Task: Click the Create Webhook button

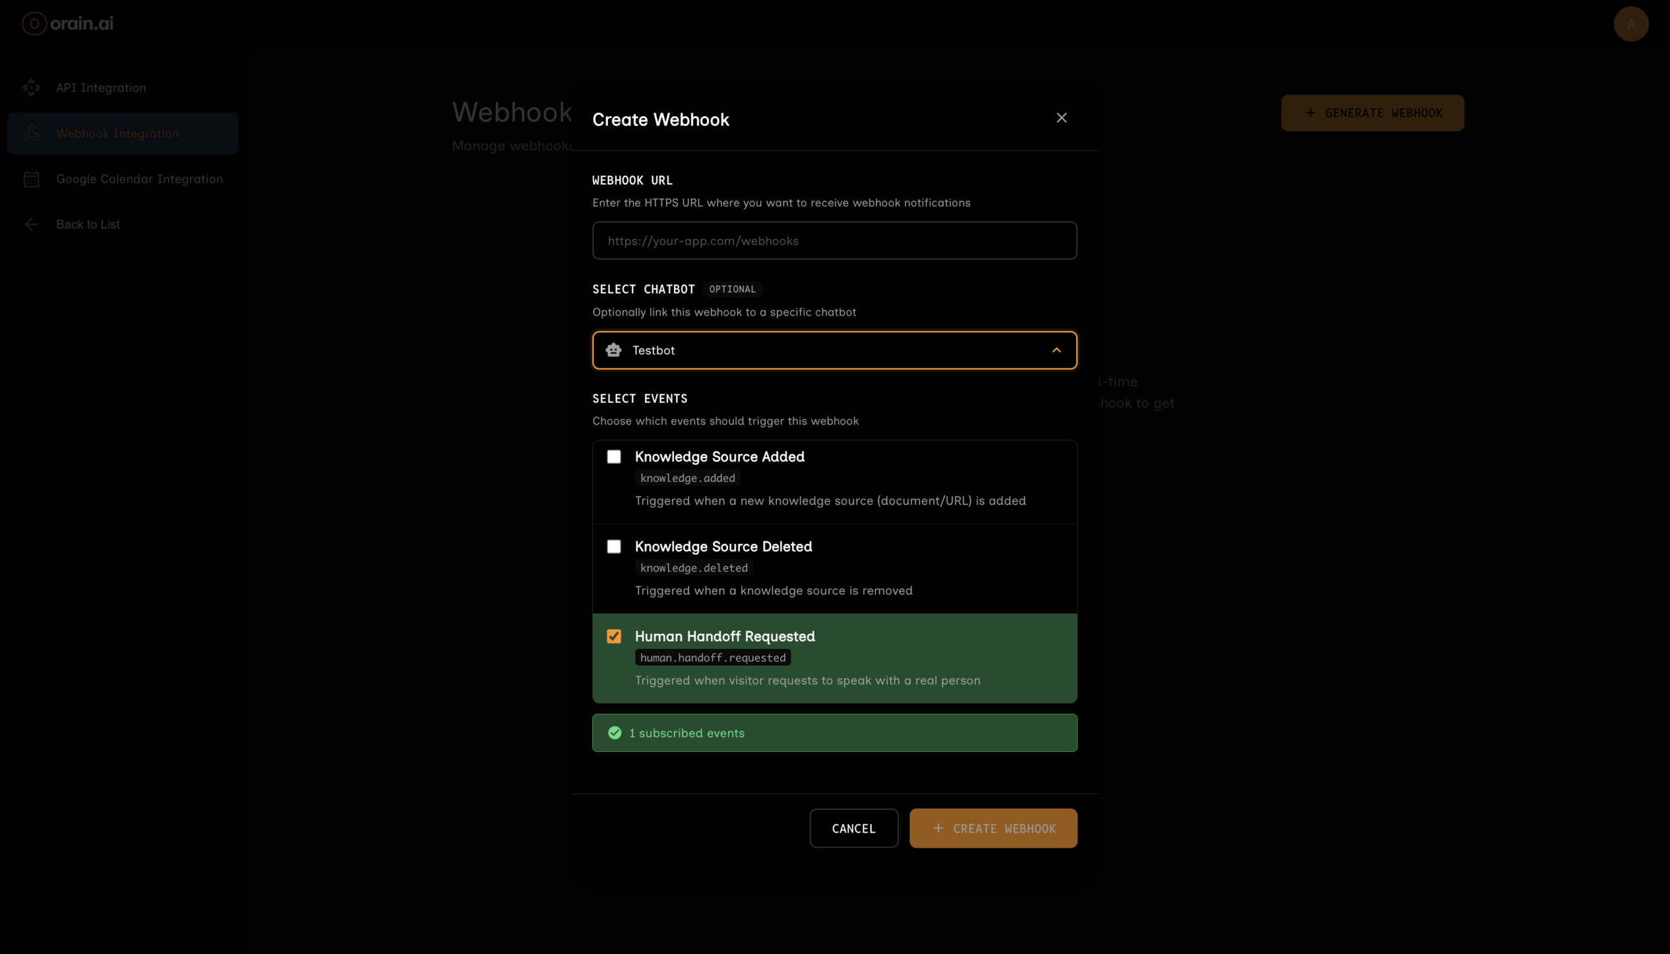Action: (992, 828)
